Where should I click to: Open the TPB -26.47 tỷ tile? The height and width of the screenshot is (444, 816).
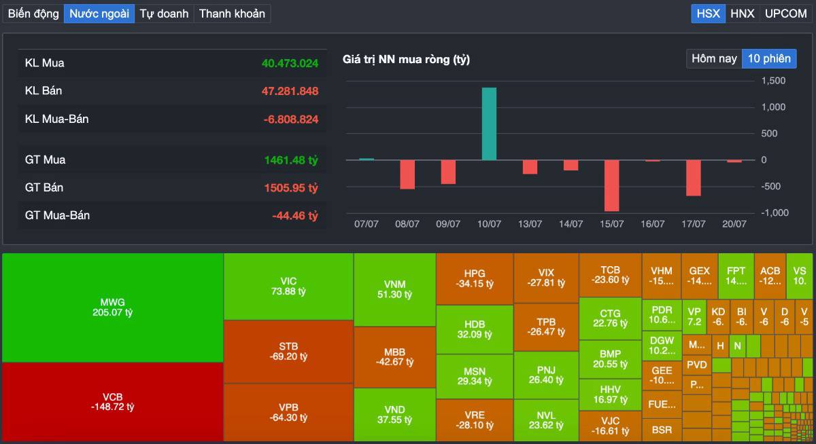(546, 327)
